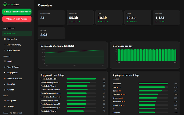Click the My models grid icon
Image resolution: width=184 pixels, height=115 pixels.
[5, 39]
